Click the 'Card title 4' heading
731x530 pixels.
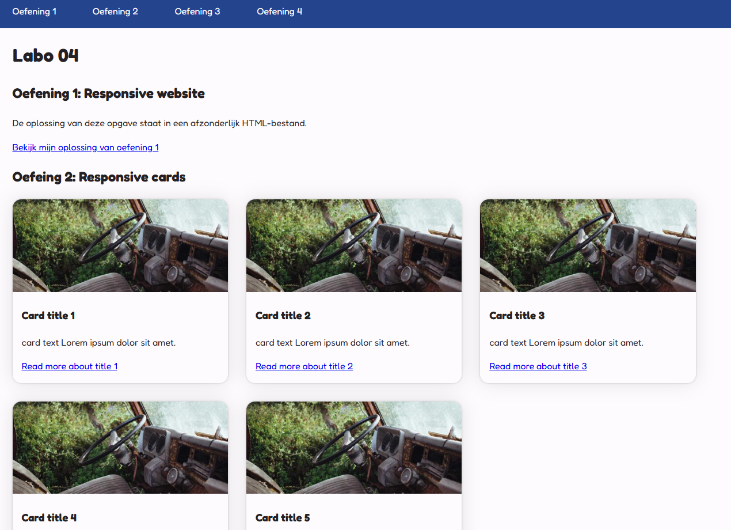click(49, 518)
